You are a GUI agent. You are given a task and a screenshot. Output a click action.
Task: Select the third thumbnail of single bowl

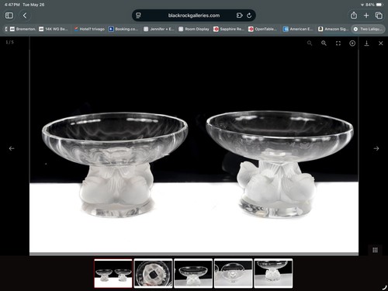(193, 273)
